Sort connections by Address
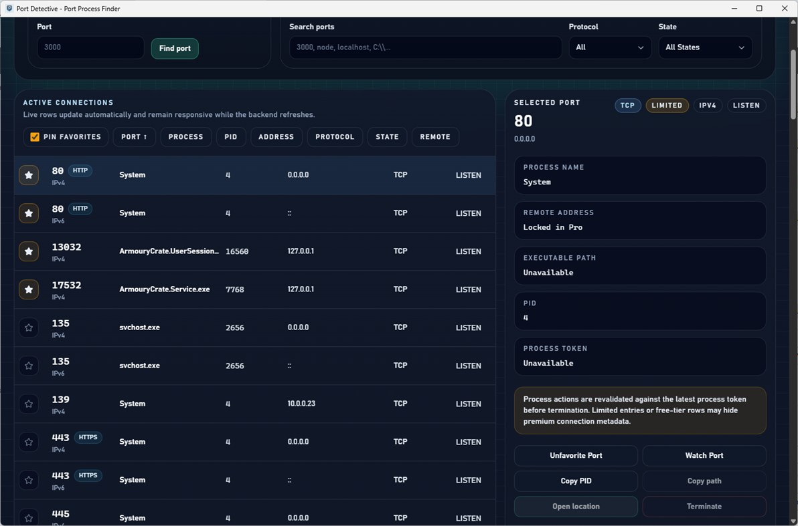The image size is (798, 526). pyautogui.click(x=276, y=137)
